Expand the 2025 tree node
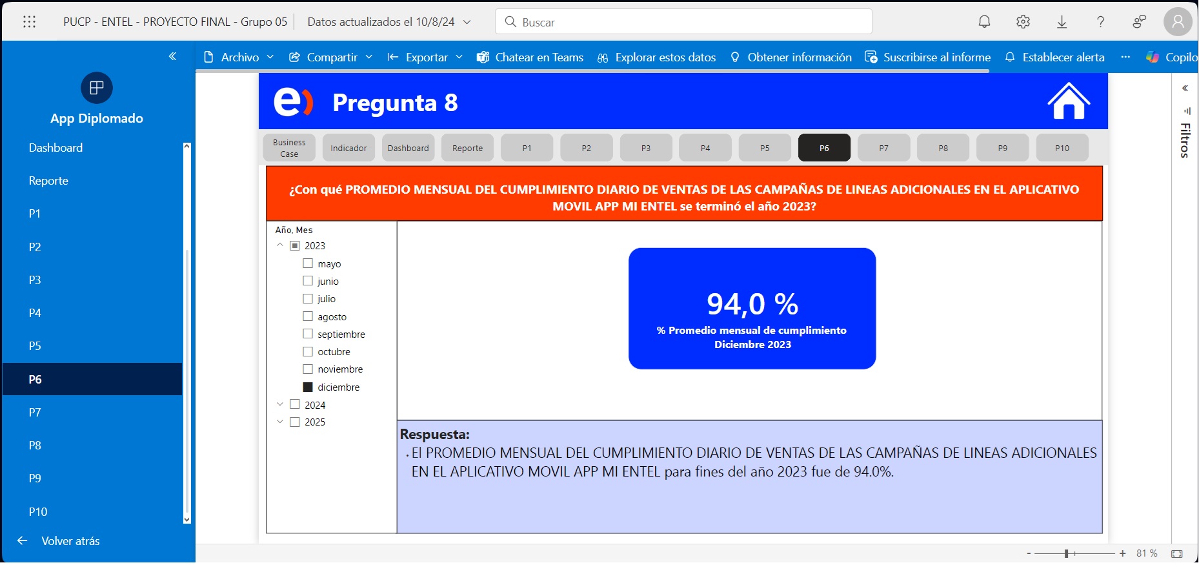 (x=280, y=422)
